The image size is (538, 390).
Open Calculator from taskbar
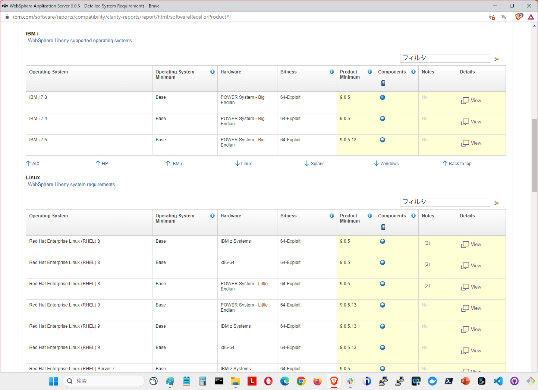point(203,381)
